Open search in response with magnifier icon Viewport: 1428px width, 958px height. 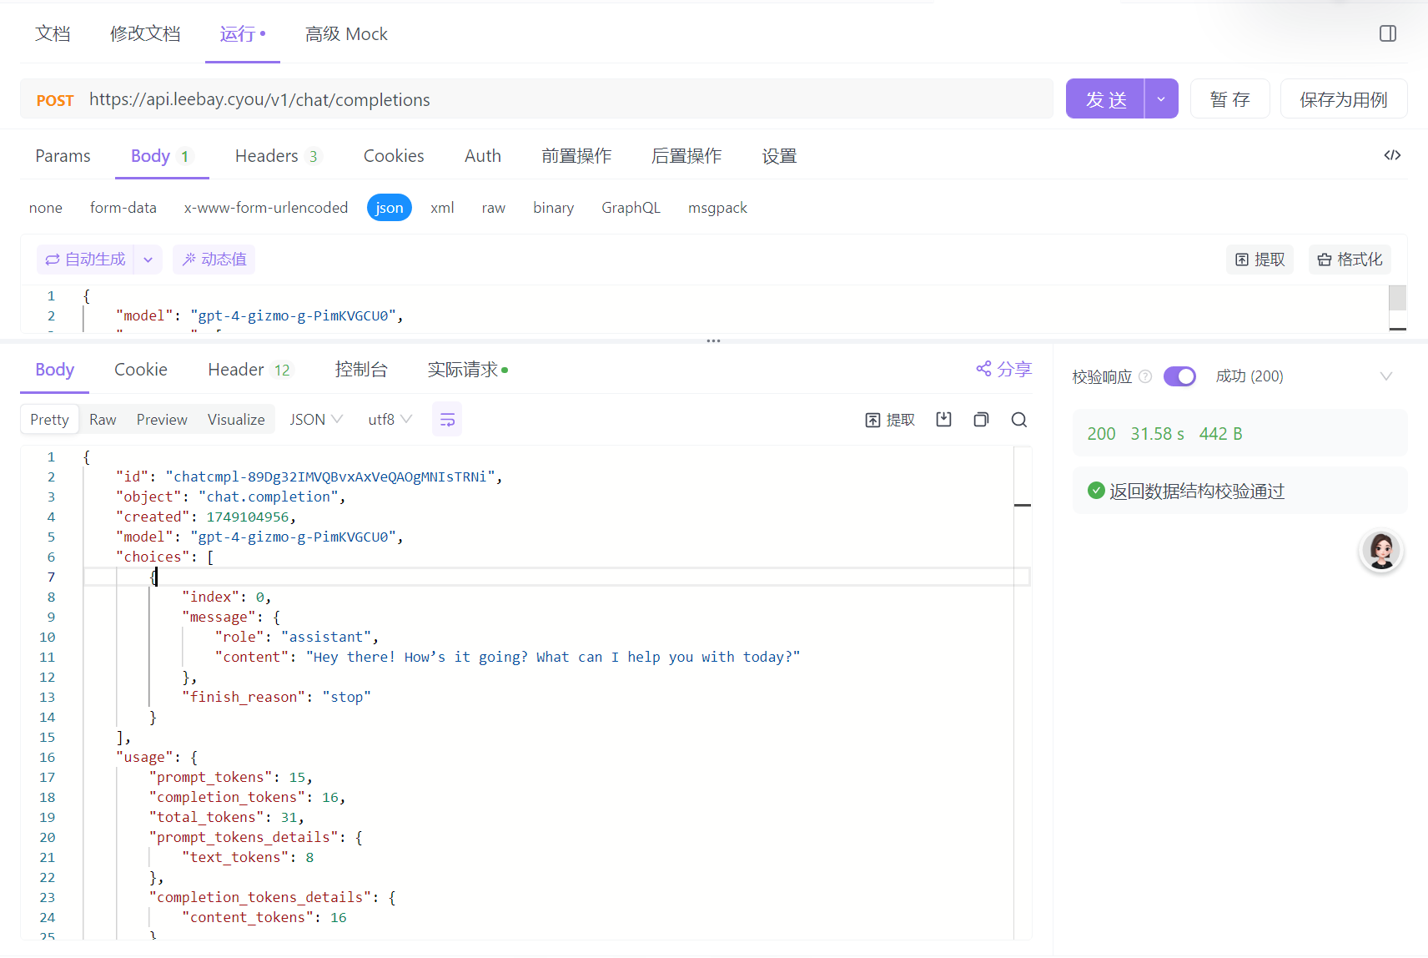point(1018,420)
